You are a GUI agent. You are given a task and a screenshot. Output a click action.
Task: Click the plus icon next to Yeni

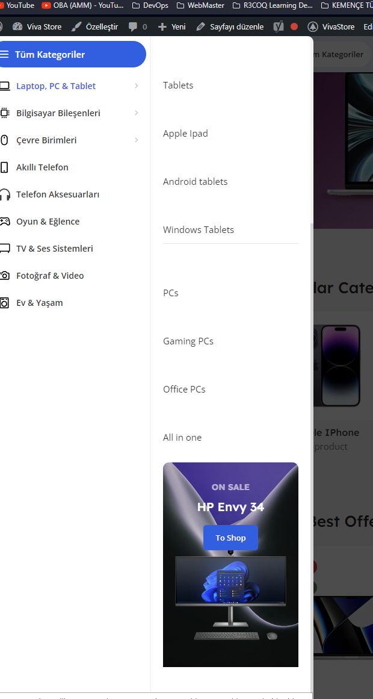point(162,26)
